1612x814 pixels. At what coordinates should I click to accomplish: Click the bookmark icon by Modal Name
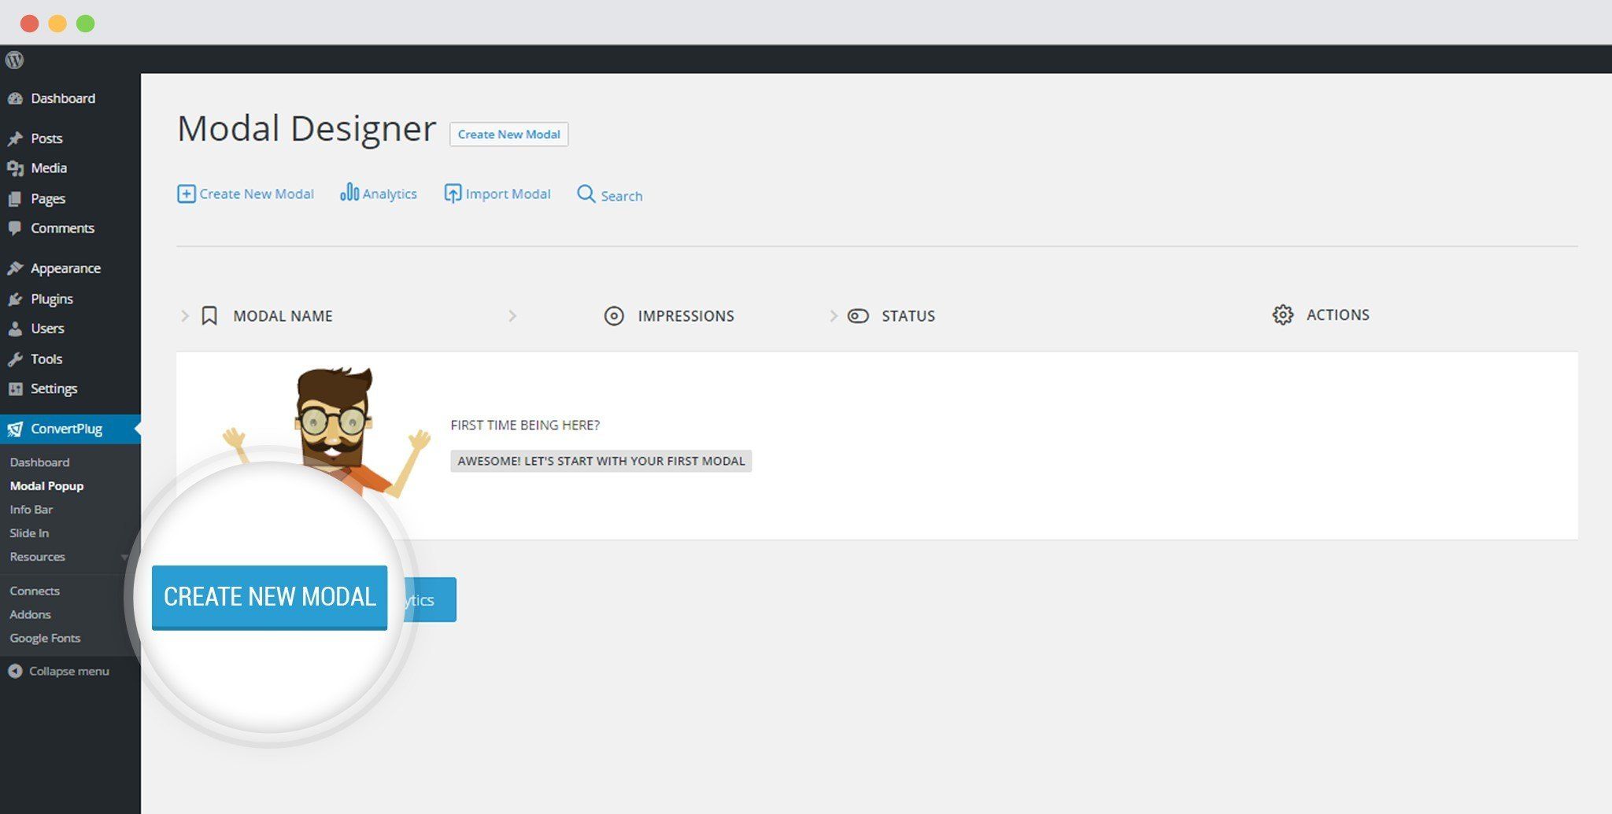pyautogui.click(x=209, y=316)
